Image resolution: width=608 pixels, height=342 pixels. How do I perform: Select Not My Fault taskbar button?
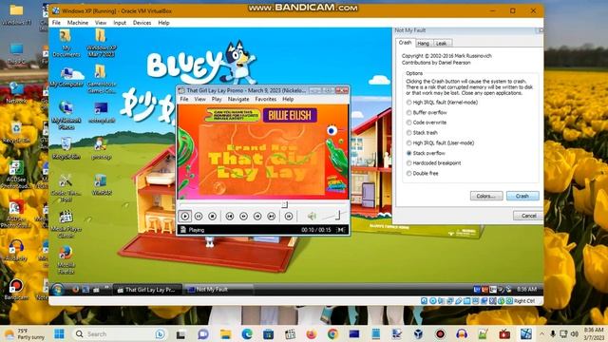click(218, 290)
